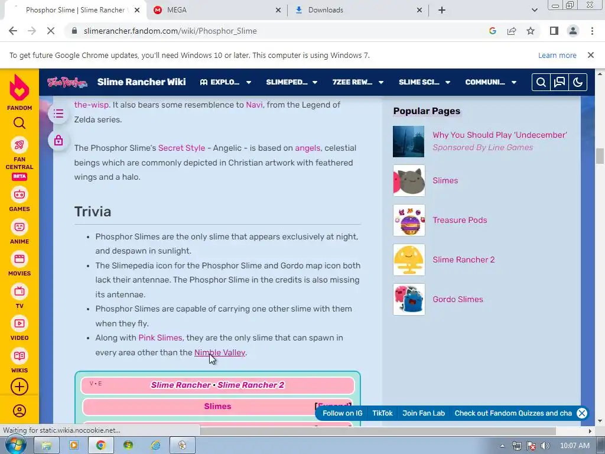Stop page loading with X button
This screenshot has height=454, width=605.
pyautogui.click(x=51, y=31)
